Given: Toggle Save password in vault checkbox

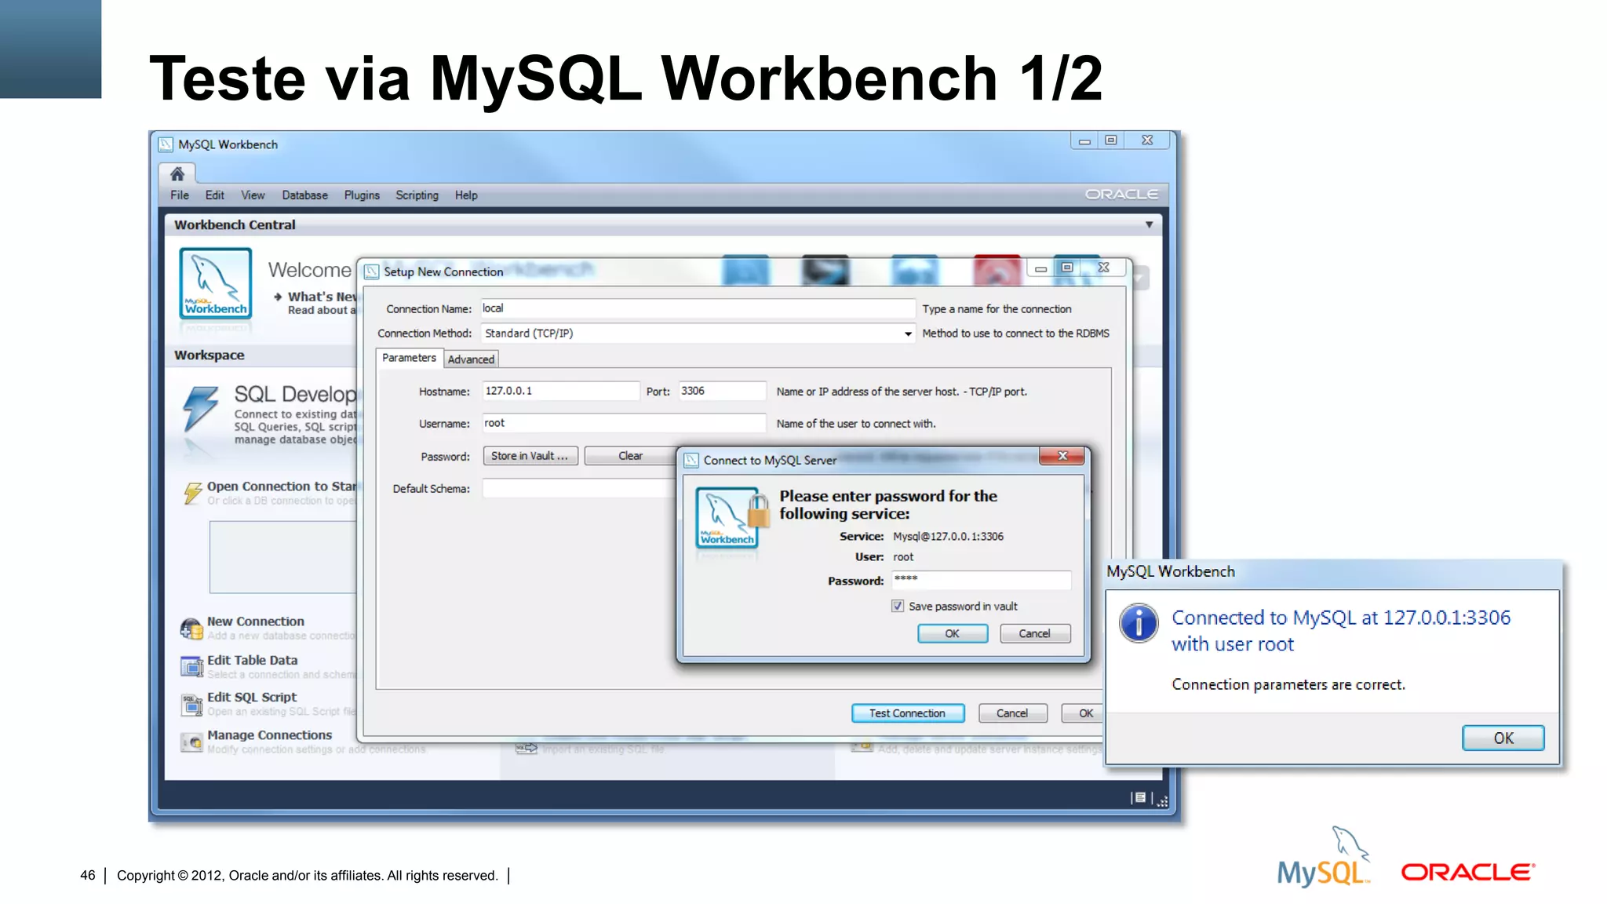Looking at the screenshot, I should click(x=898, y=606).
